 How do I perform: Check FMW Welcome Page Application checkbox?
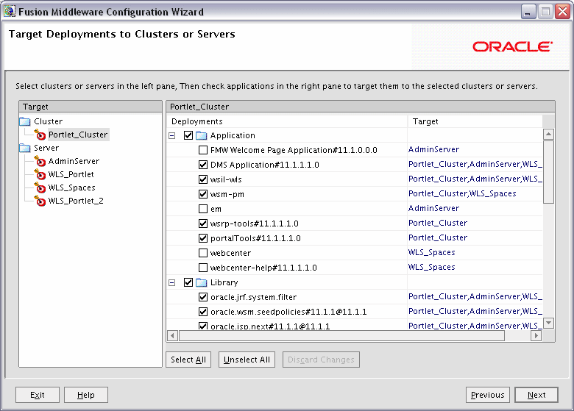click(x=203, y=150)
